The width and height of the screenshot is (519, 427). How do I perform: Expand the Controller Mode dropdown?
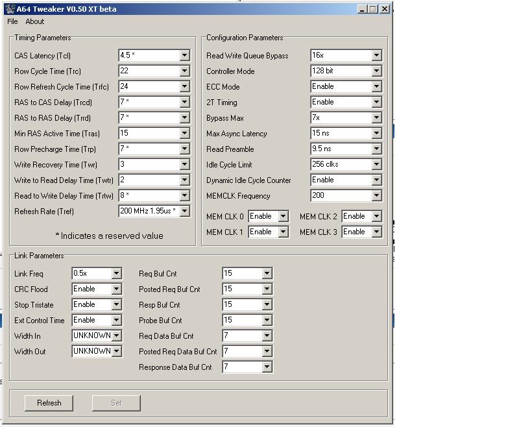point(377,71)
